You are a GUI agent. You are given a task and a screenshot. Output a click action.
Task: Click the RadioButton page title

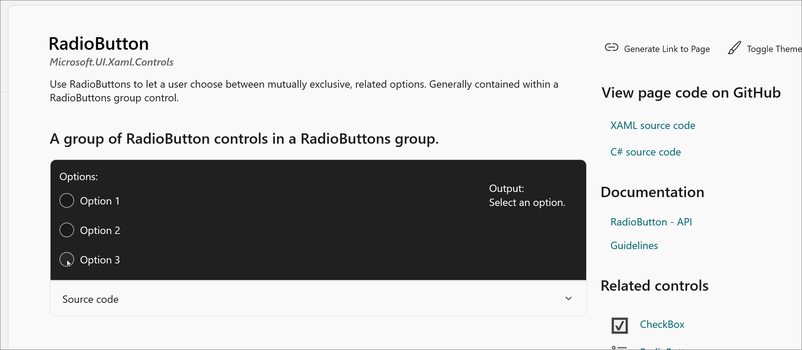click(98, 43)
